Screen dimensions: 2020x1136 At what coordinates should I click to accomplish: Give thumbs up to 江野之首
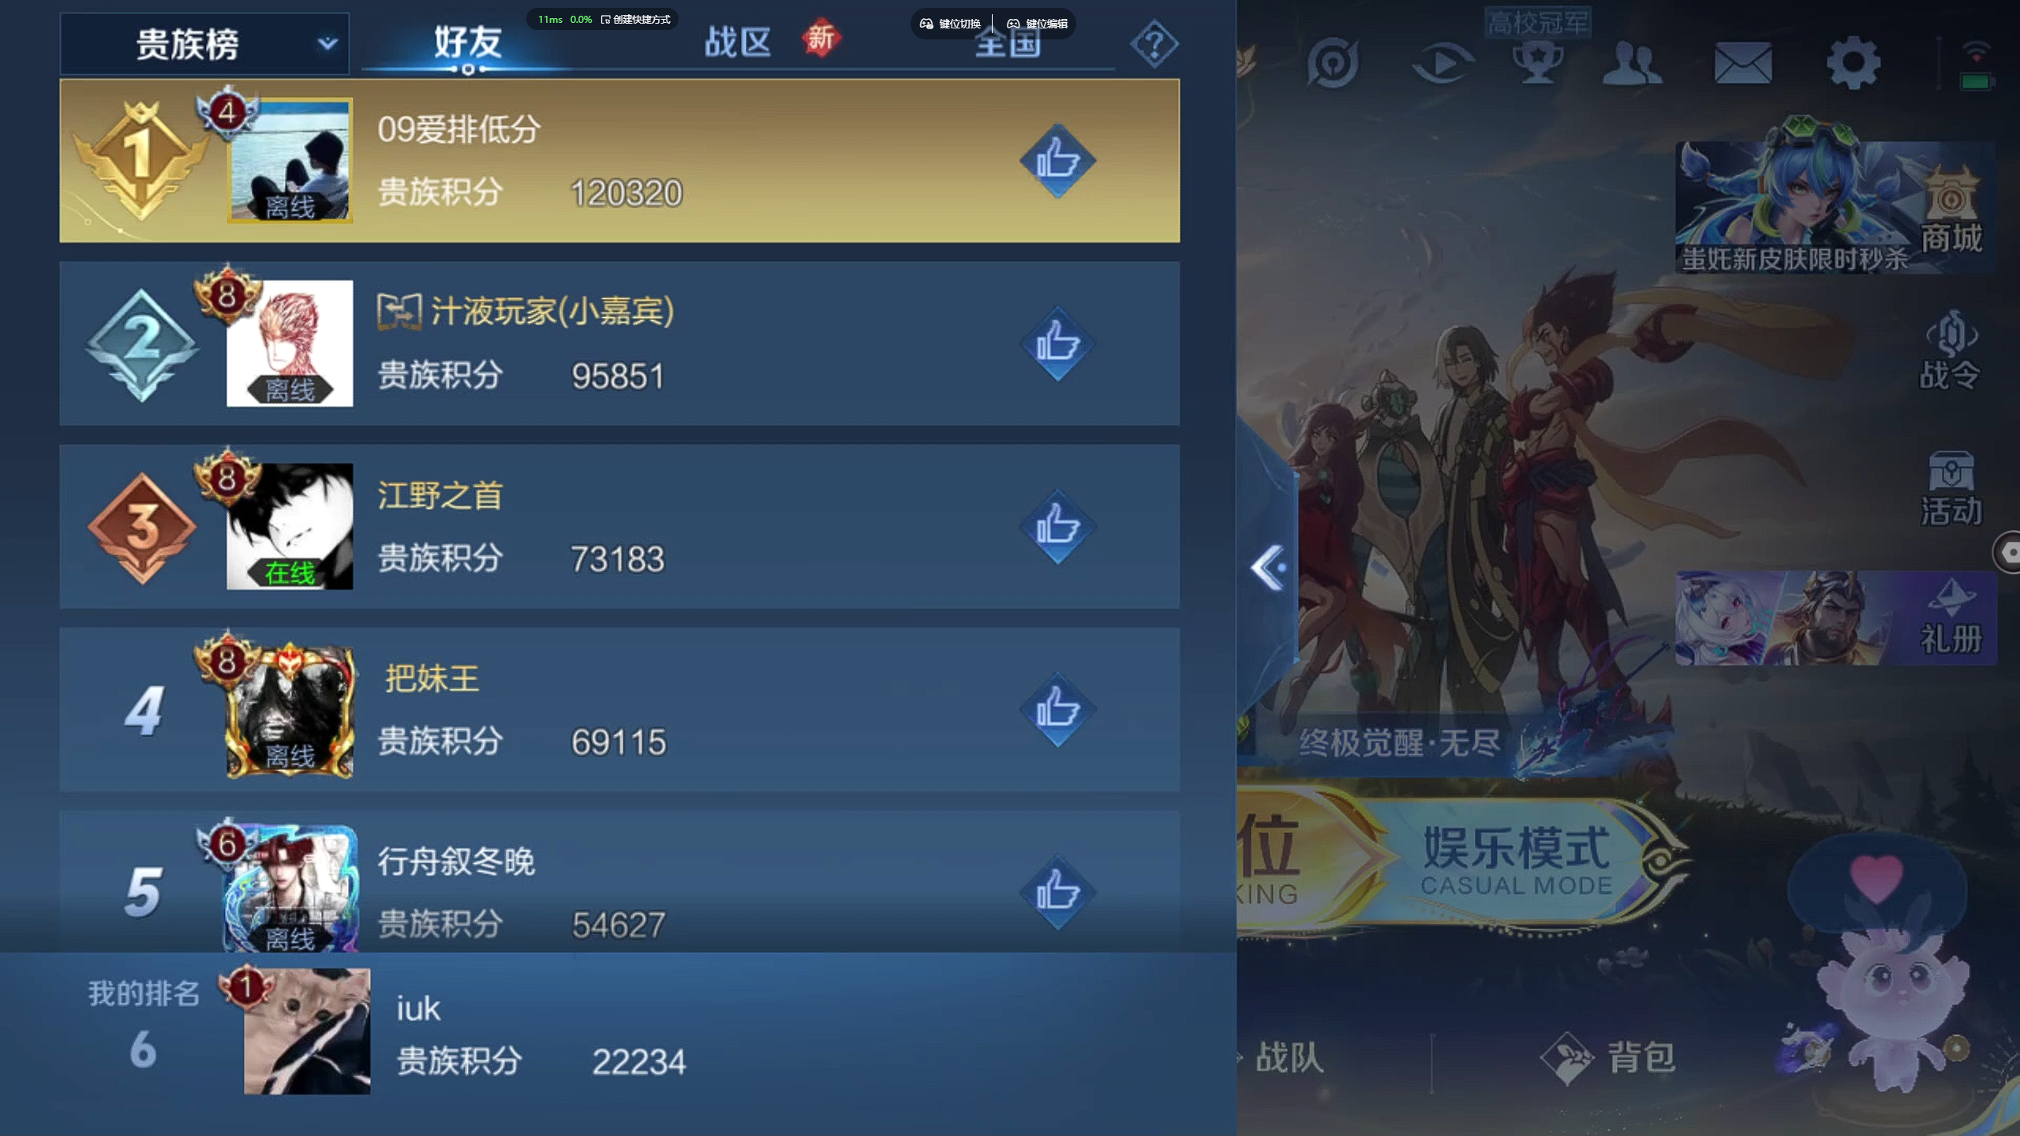(x=1057, y=527)
